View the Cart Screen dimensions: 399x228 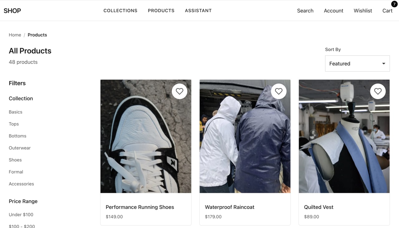(x=387, y=11)
